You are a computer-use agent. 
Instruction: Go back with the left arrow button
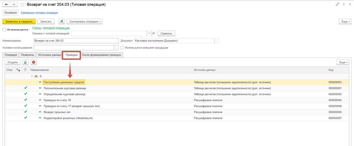point(6,4)
